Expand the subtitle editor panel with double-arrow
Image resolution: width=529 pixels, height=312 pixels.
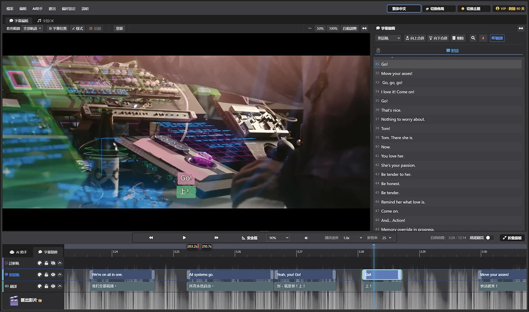[521, 28]
